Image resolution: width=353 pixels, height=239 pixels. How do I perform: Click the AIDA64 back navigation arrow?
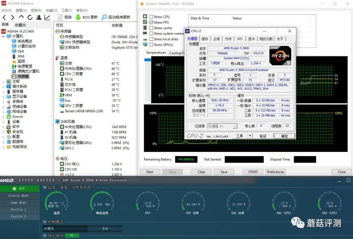pos(4,17)
